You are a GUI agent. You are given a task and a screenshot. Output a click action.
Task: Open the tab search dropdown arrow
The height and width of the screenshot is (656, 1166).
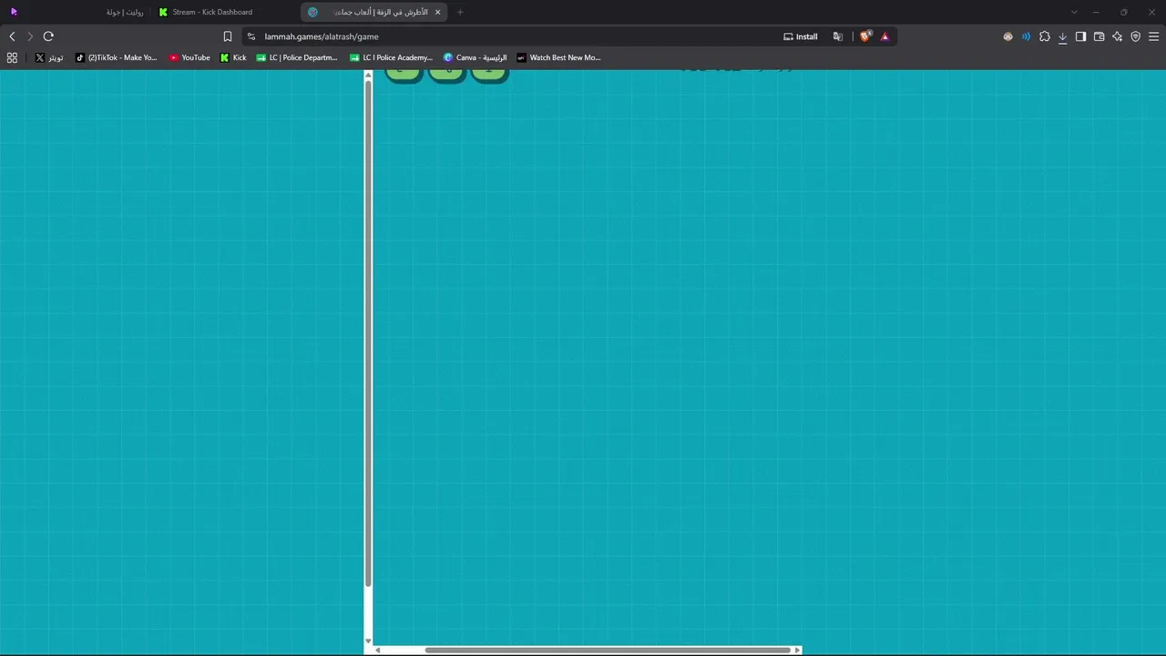1074,12
